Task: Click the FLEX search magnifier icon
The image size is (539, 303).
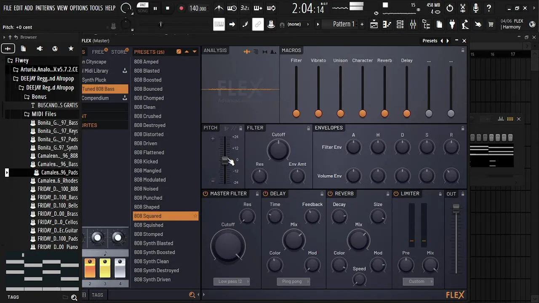Action: point(192,295)
